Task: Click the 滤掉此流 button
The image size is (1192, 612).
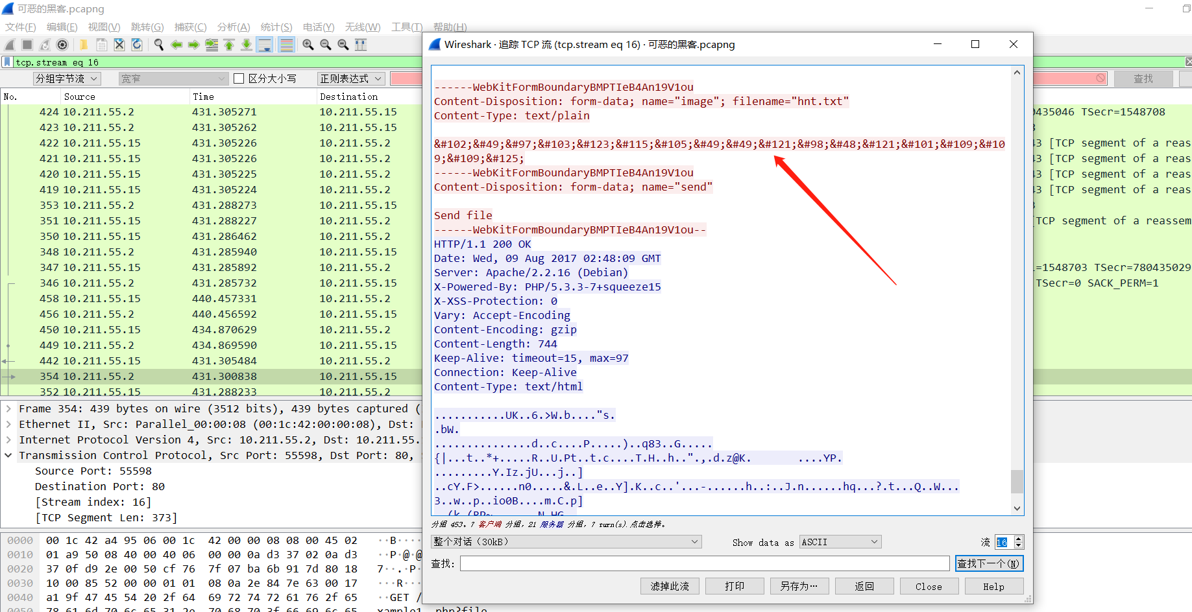Action: pyautogui.click(x=670, y=585)
